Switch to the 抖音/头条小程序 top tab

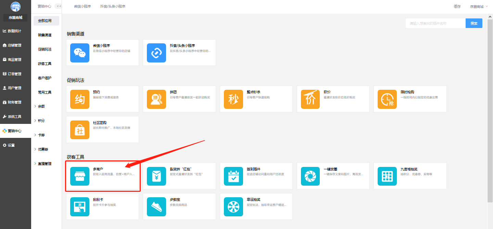[113, 6]
